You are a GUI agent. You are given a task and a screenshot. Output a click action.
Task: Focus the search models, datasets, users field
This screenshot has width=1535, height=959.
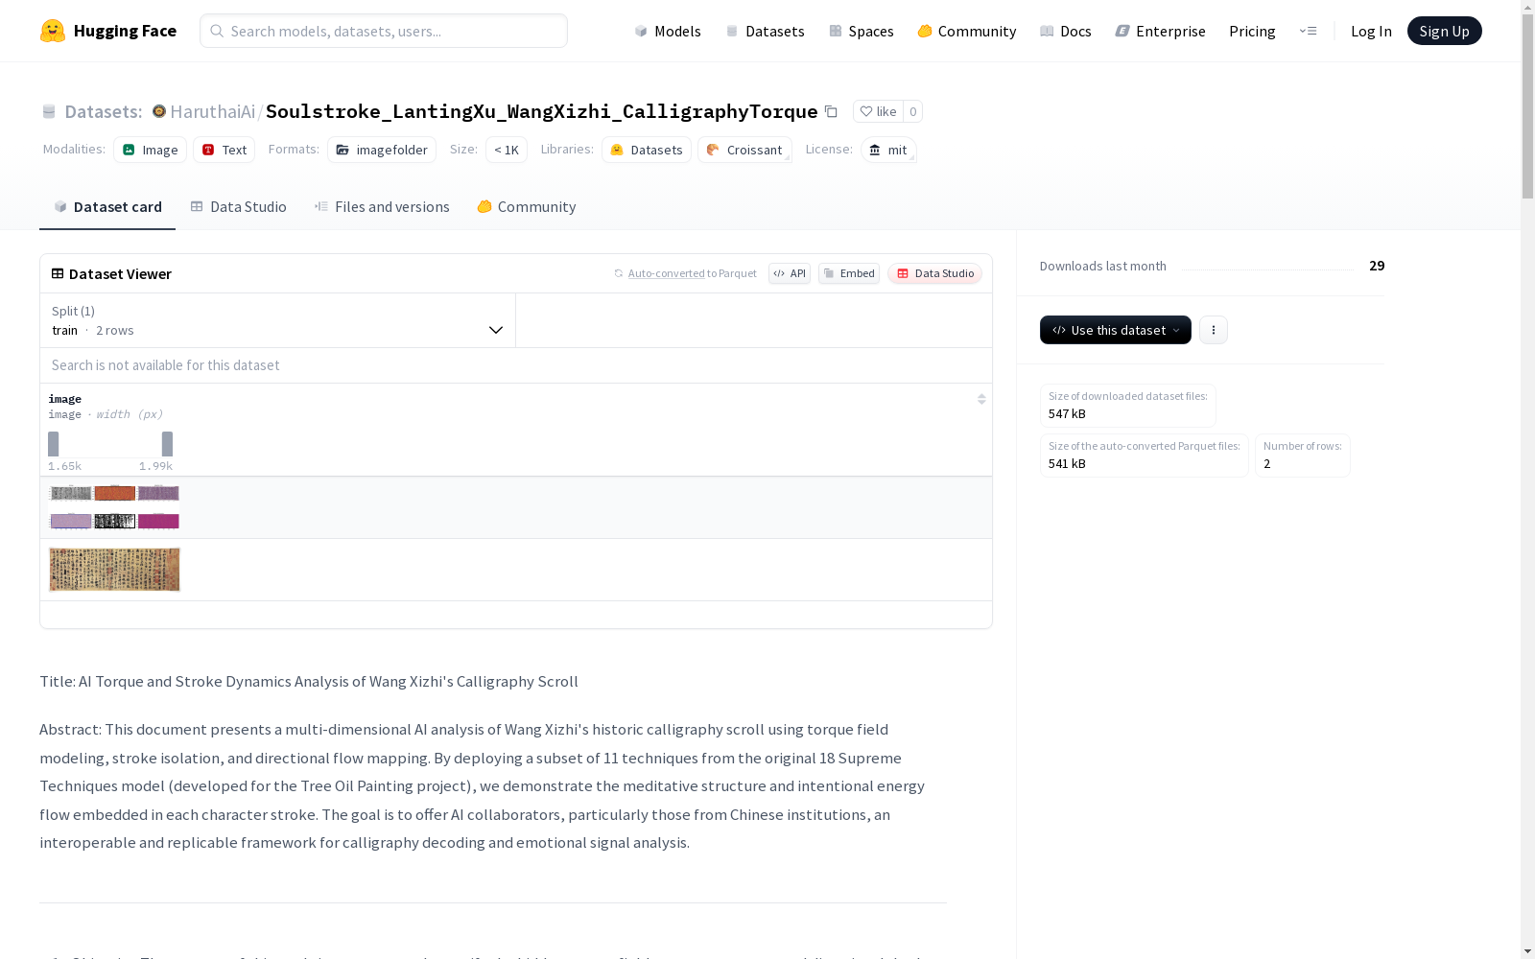pyautogui.click(x=384, y=31)
